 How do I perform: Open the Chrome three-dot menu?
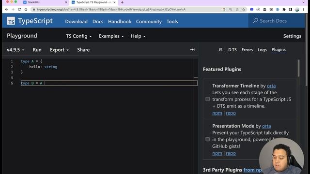tap(304, 9)
